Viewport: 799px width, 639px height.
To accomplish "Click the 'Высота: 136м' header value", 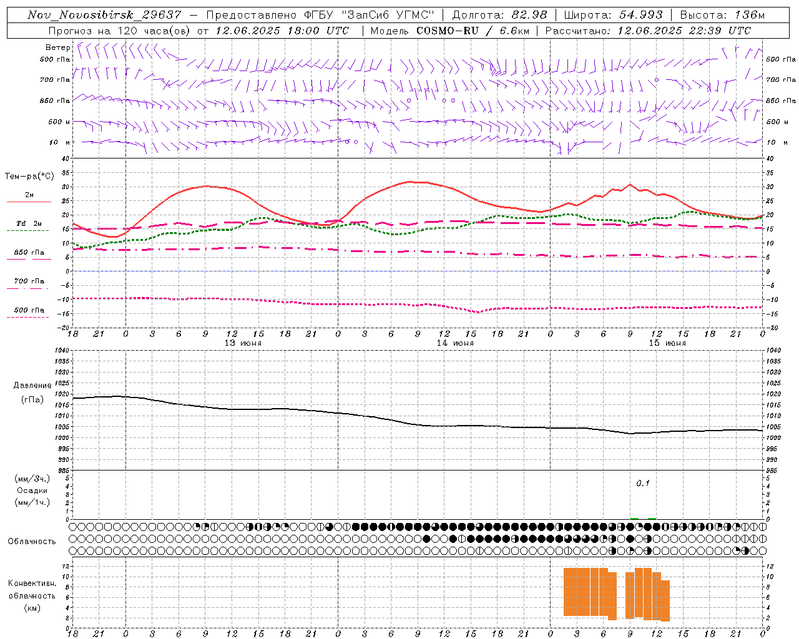I will pos(722,15).
